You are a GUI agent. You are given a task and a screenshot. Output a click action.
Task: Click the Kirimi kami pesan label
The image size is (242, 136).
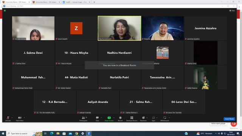(218, 124)
